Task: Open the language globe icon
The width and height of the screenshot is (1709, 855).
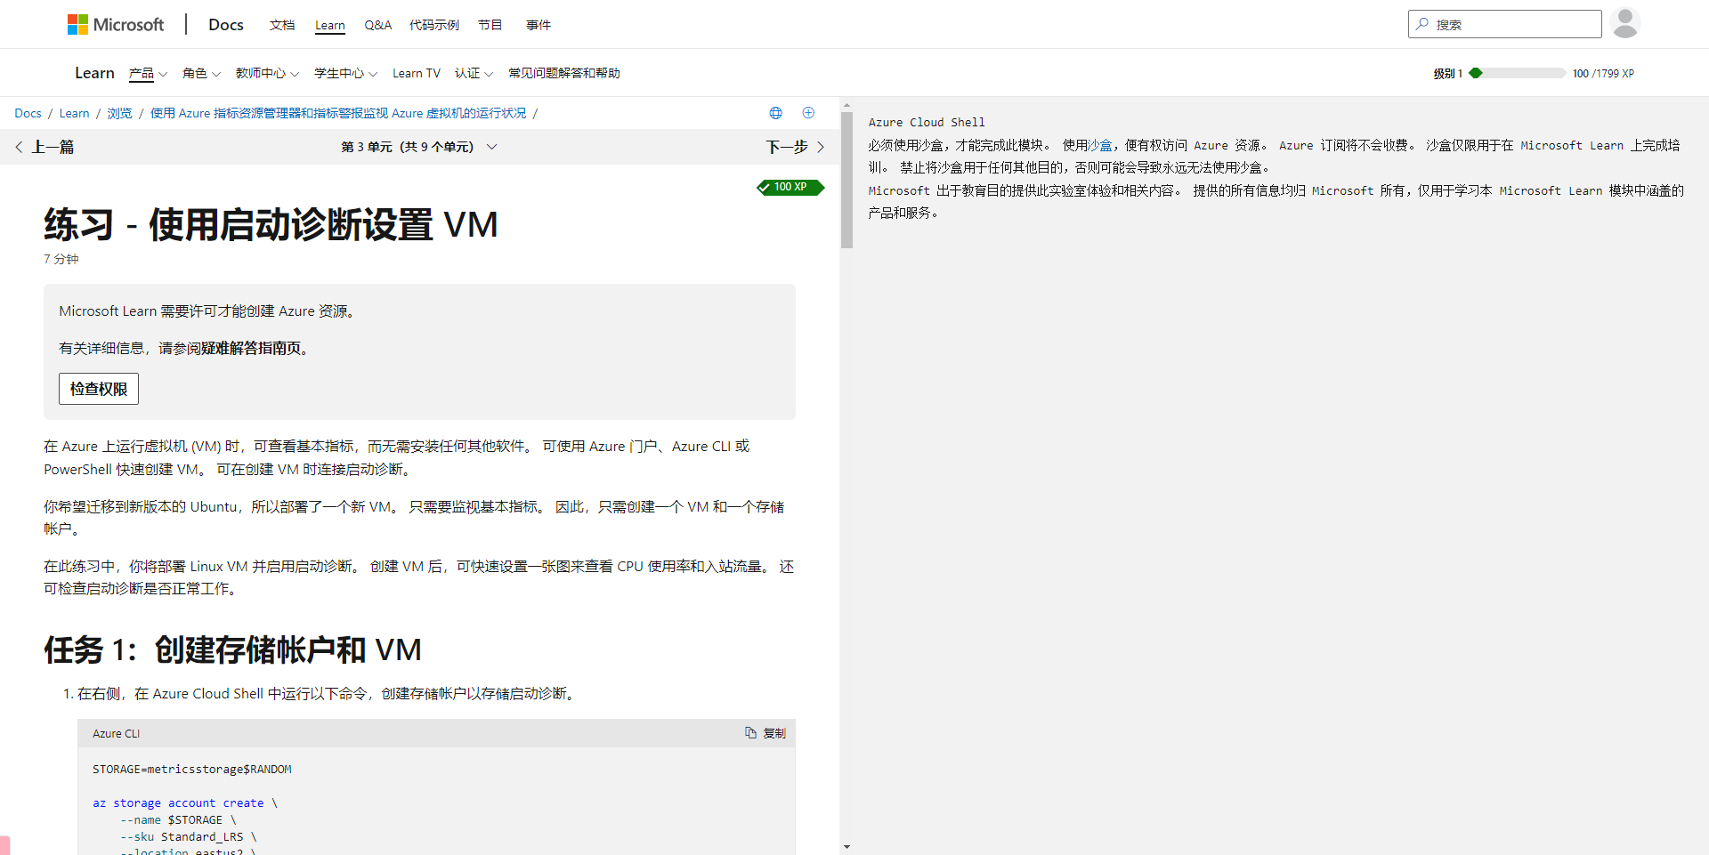Action: pos(776,113)
